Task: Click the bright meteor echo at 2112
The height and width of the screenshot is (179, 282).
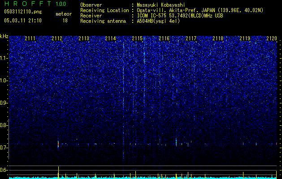Action: point(58,144)
